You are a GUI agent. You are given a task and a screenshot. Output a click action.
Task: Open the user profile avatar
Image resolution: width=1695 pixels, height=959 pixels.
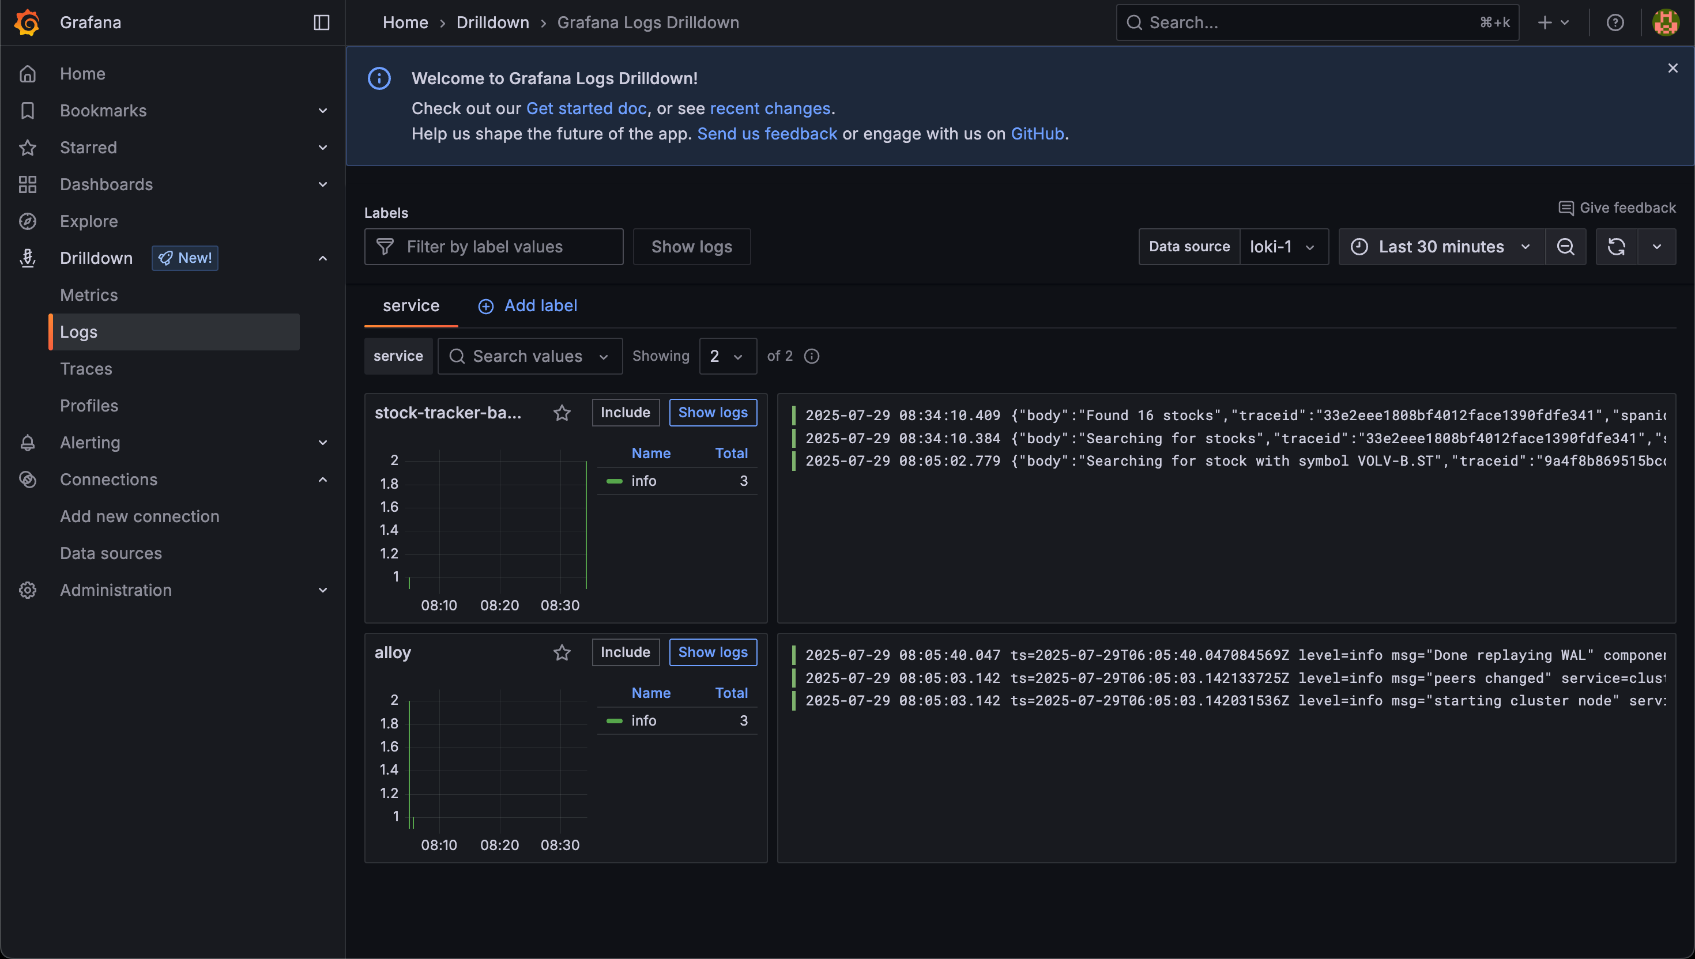coord(1666,22)
